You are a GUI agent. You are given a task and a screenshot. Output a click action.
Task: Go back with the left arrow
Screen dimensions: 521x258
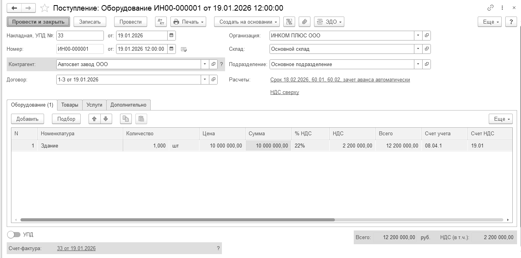pos(14,8)
